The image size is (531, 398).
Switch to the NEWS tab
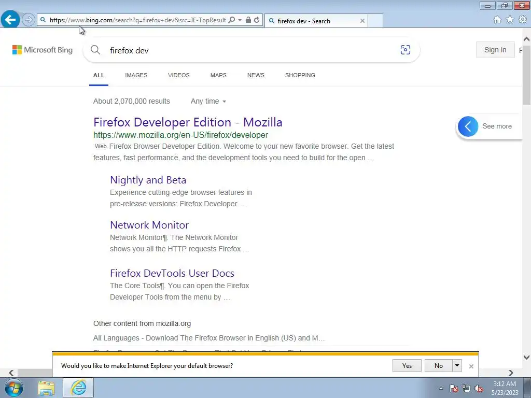coord(256,75)
